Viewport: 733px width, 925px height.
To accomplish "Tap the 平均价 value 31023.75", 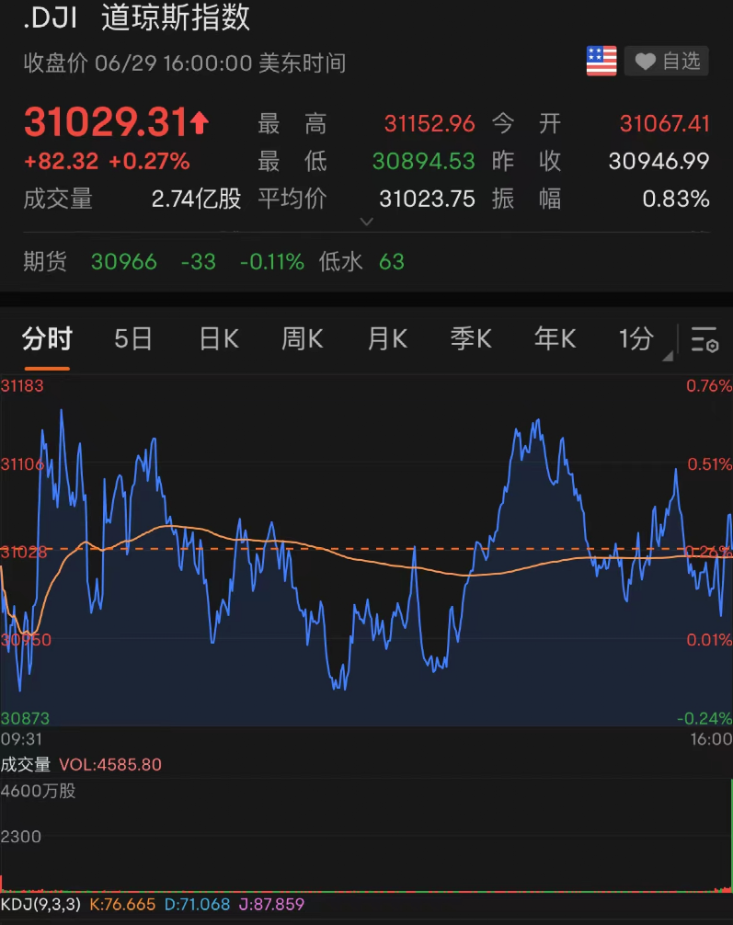I will pos(427,200).
